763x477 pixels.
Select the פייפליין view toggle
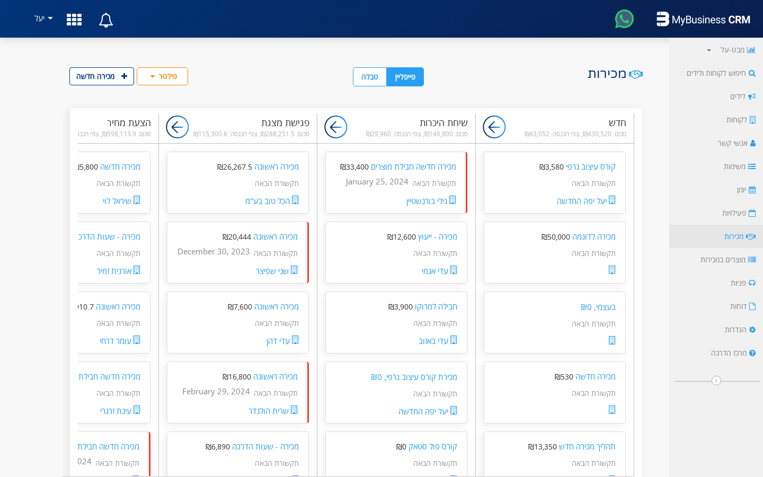[405, 77]
